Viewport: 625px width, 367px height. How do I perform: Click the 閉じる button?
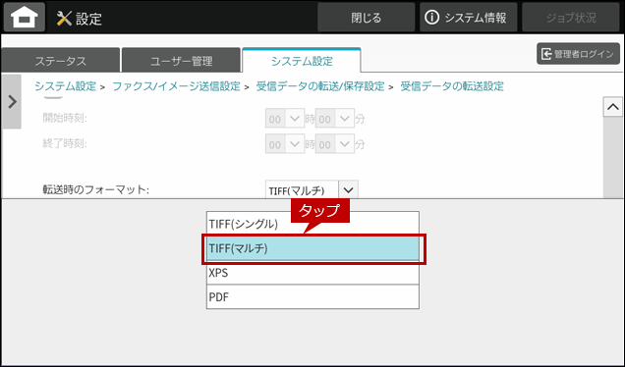coord(366,18)
